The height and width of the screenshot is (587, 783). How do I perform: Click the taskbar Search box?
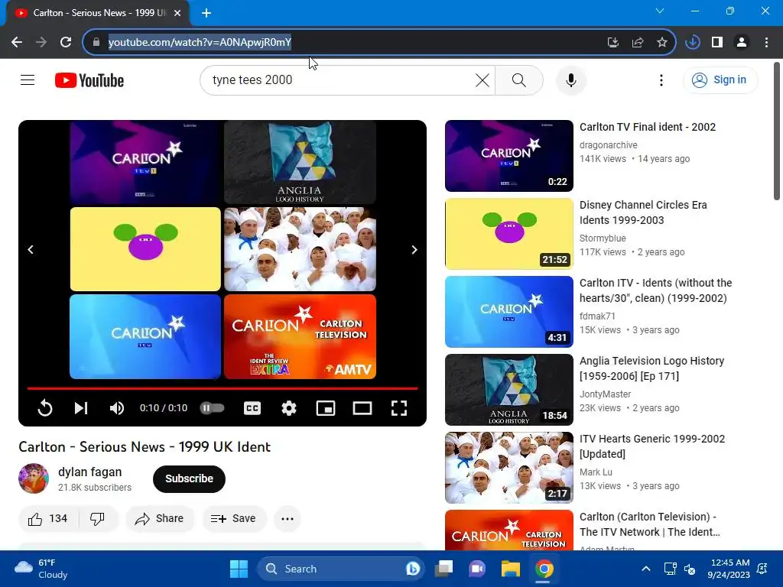click(340, 569)
